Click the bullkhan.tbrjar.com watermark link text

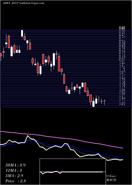click(32, 3)
